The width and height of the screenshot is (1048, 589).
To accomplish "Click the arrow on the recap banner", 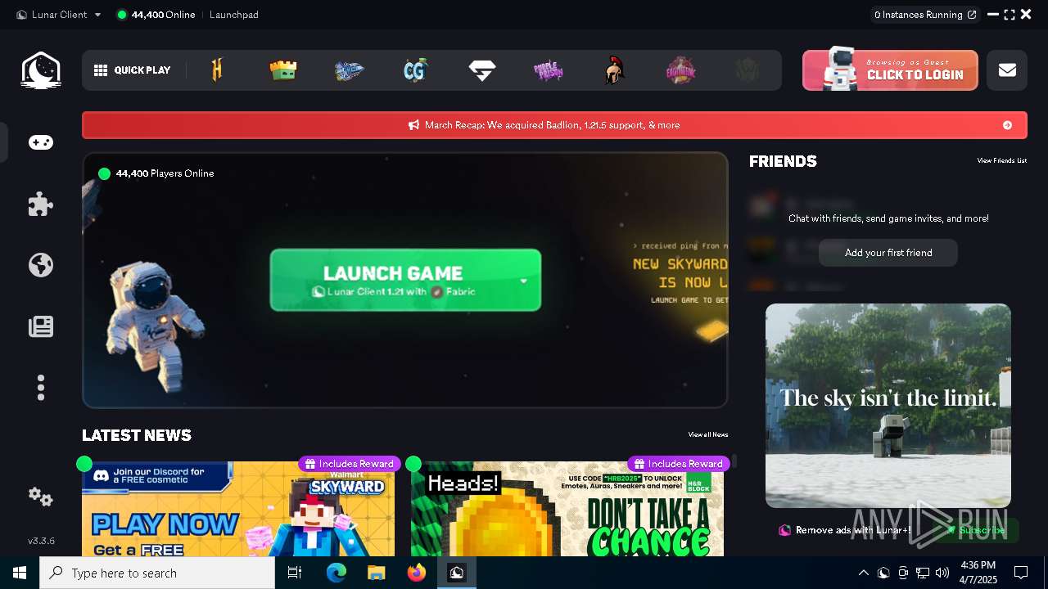I will tap(1007, 125).
